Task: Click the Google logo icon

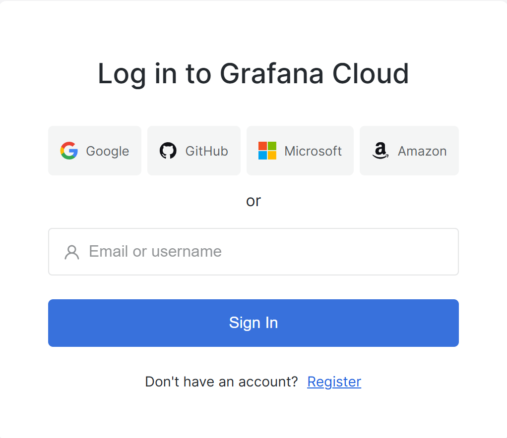Action: pos(69,151)
